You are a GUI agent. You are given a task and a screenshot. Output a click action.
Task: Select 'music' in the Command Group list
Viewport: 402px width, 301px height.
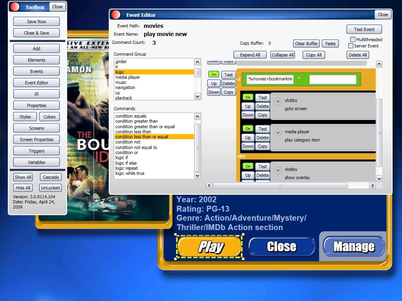coord(154,82)
